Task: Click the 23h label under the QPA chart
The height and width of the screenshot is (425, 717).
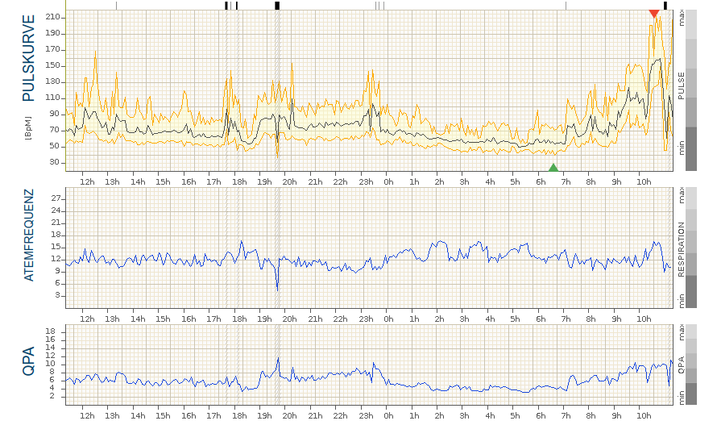Action: click(x=366, y=416)
